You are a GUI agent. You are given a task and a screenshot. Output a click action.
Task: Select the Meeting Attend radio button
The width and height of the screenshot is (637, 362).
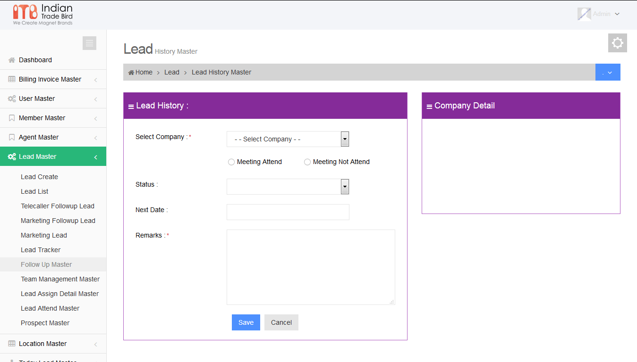pos(231,162)
